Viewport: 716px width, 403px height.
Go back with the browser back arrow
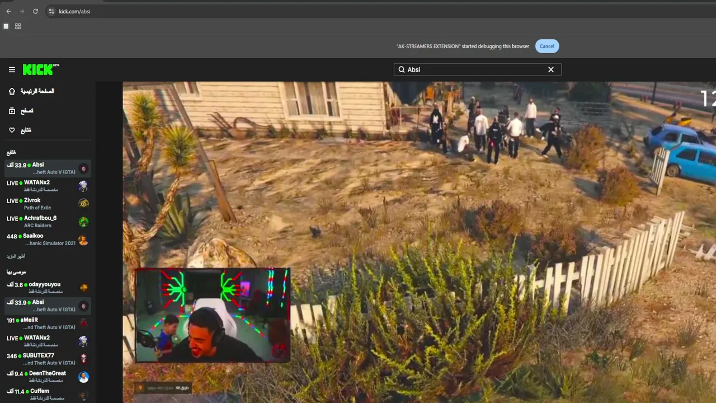pyautogui.click(x=8, y=11)
